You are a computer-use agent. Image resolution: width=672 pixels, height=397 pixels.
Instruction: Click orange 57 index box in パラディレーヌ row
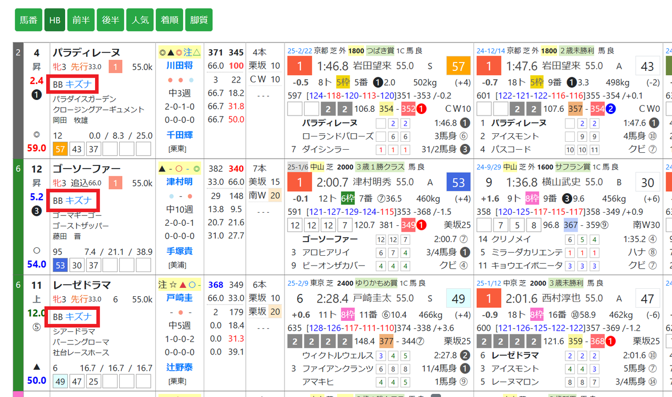[458, 66]
